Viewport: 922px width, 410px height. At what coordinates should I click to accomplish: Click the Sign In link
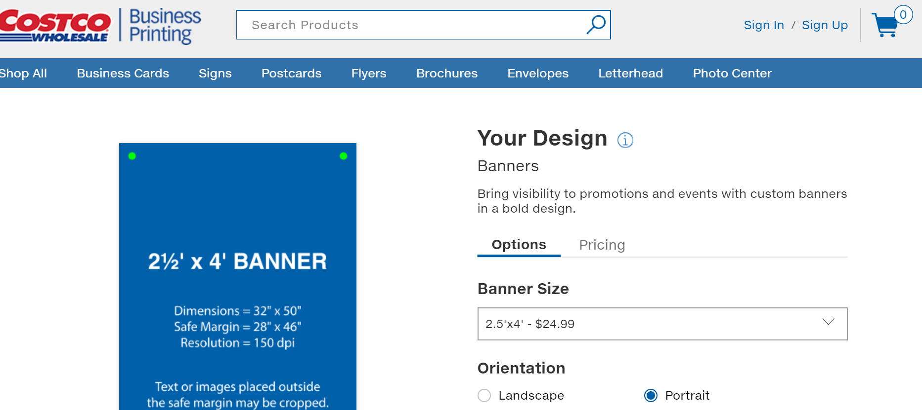(763, 25)
